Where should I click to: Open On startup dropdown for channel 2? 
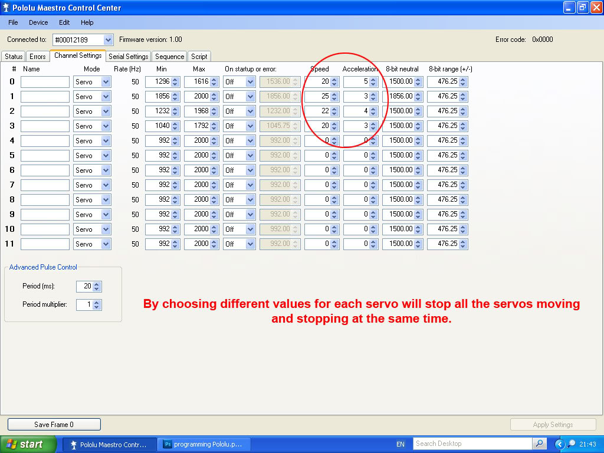tap(250, 111)
